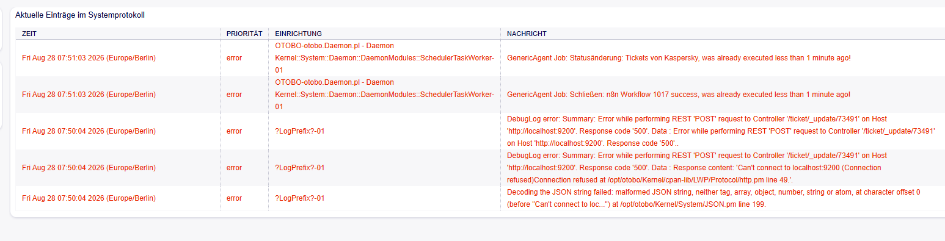Screen dimensions: 945x241
Task: Click the last 07:50:04 timestamp entry
Action: tap(89, 198)
